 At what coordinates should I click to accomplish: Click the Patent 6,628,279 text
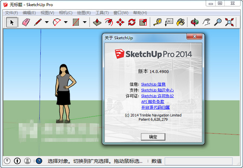point(153,119)
